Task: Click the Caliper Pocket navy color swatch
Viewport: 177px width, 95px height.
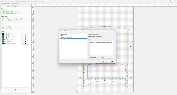Action: click(3, 44)
